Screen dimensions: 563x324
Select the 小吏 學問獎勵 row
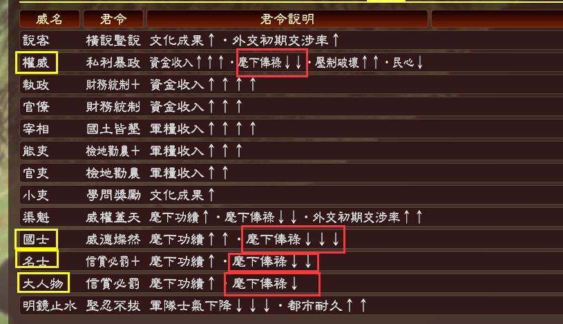tap(292, 195)
